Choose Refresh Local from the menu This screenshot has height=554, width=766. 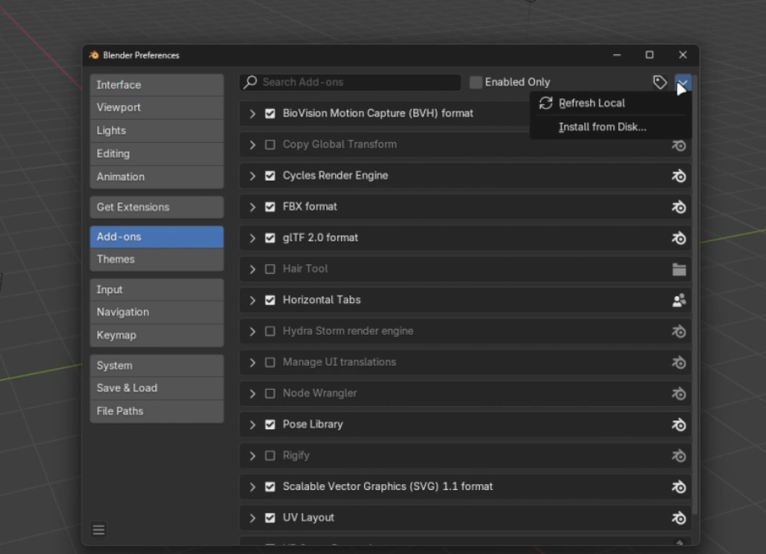[x=611, y=103]
